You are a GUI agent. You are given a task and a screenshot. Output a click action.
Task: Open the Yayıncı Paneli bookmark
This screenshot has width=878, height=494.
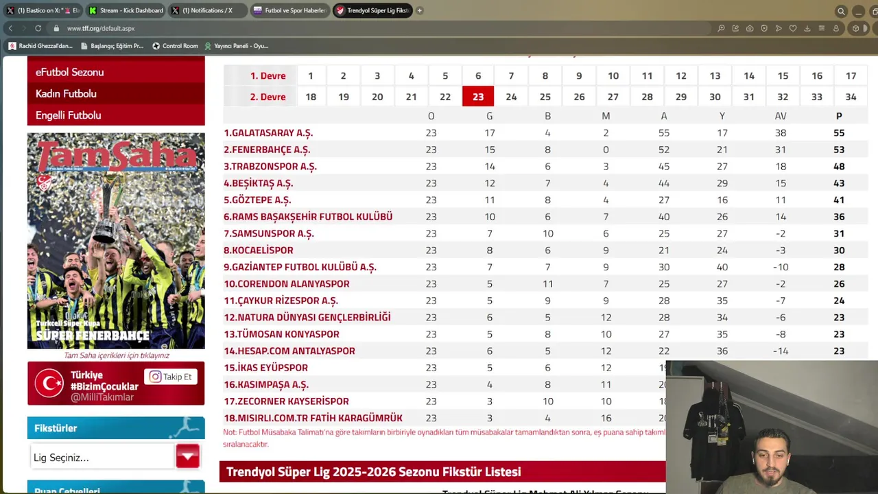pos(236,46)
